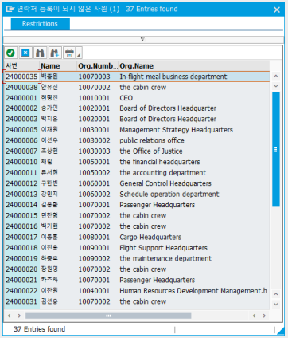This screenshot has width=288, height=338.
Task: Click the Name column header
Action: [58, 65]
